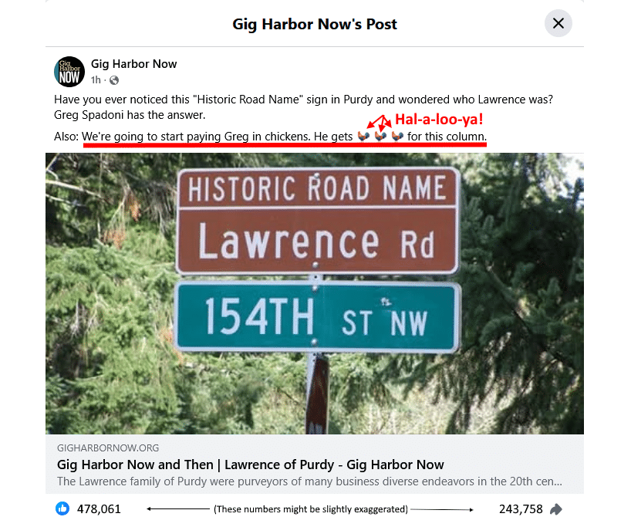
Task: Open the Gig Harbor Now profile picture
Action: 69,72
